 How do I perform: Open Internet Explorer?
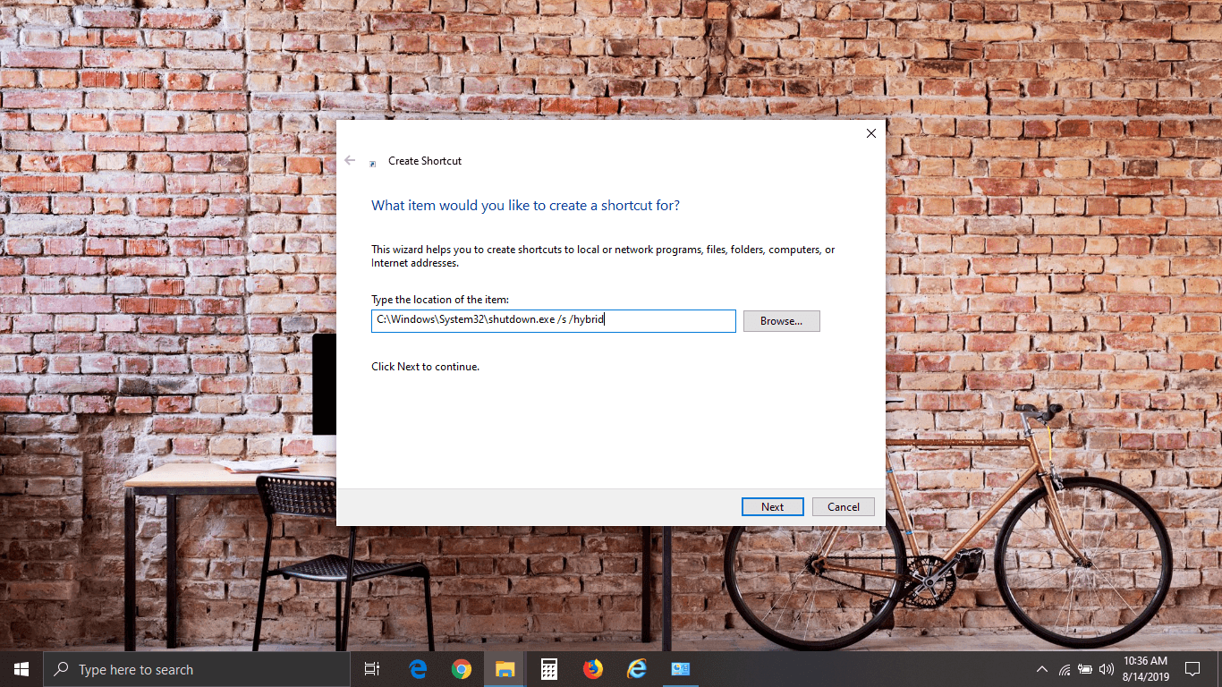(x=637, y=668)
